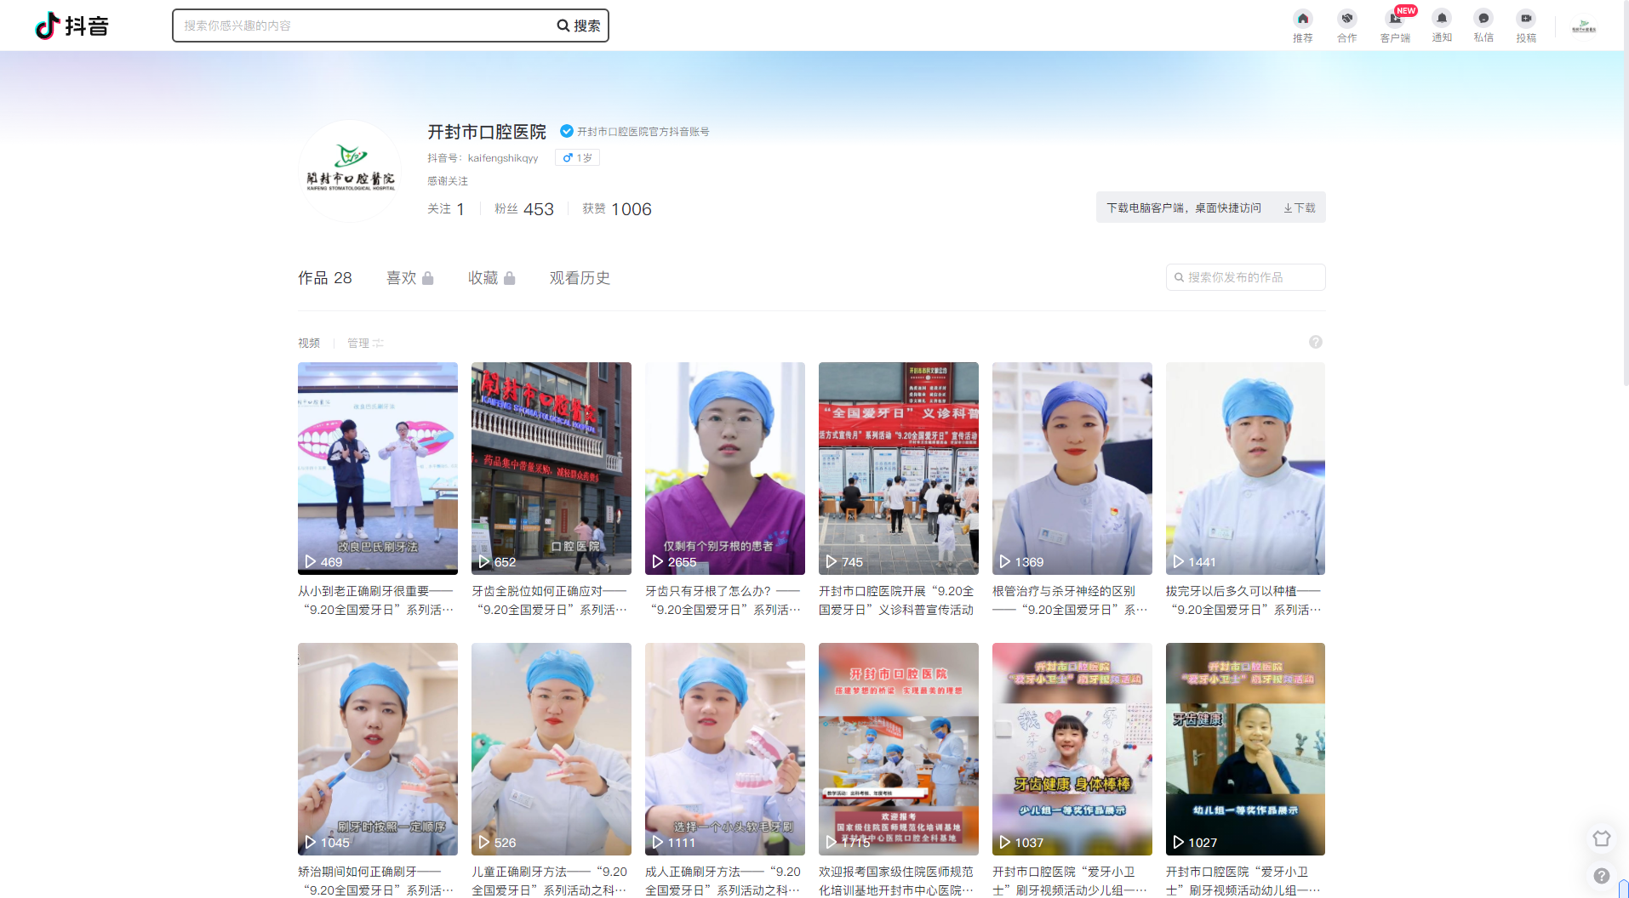Click the hospital profile avatar image
The image size is (1629, 898).
(x=350, y=171)
